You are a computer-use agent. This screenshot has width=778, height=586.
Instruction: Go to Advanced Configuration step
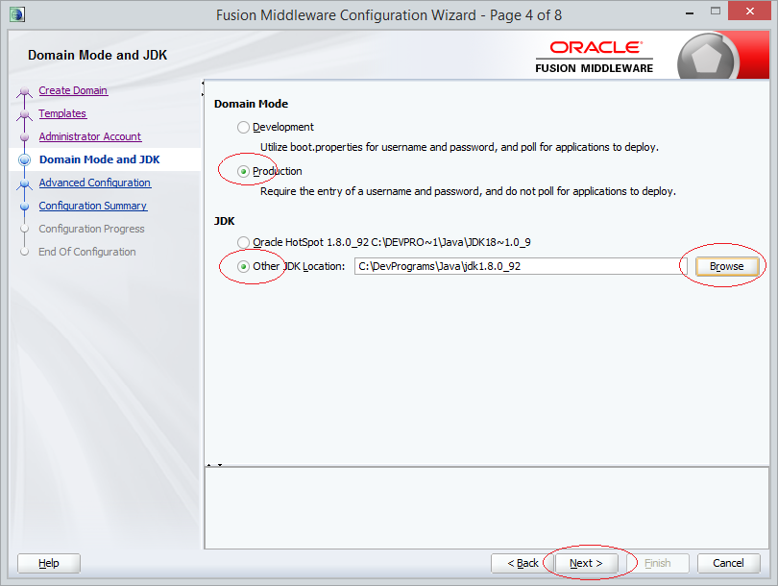coord(95,183)
